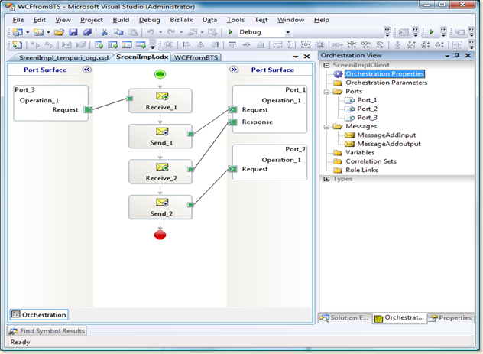Viewport: 483px width, 354px height.
Task: Pin the Orchestration View panel
Action: (x=457, y=56)
